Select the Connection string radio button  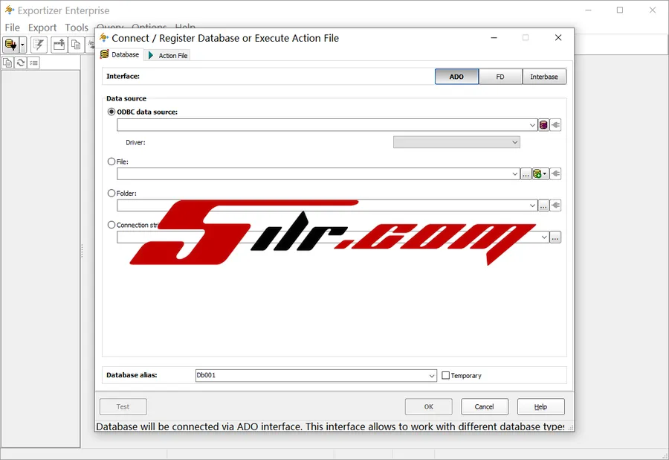(x=111, y=225)
